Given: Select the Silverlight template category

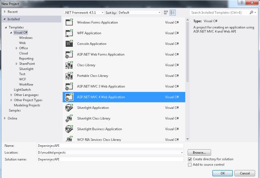Looking at the screenshot, I should pyautogui.click(x=26, y=69).
